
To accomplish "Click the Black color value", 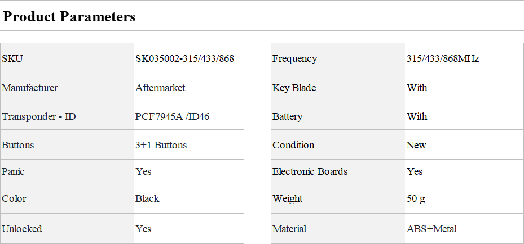I will (x=147, y=198).
